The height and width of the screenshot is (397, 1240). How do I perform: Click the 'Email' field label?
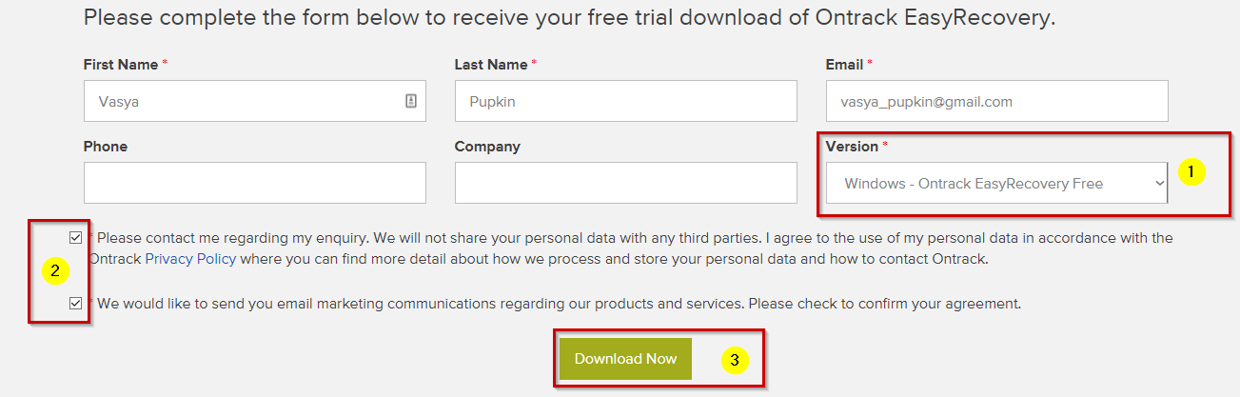click(x=844, y=65)
